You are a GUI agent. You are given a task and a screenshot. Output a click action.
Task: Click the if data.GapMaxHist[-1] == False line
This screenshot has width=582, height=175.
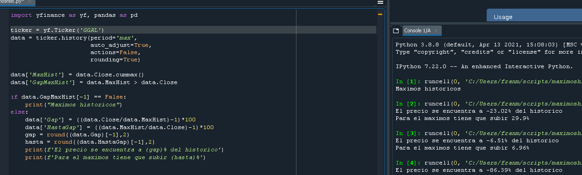68,97
